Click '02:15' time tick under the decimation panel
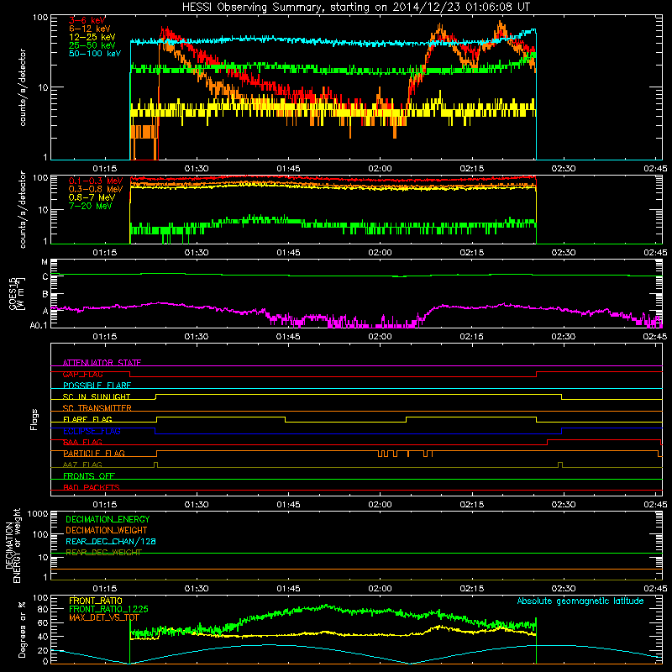The width and height of the screenshot is (672, 672). click(x=471, y=589)
